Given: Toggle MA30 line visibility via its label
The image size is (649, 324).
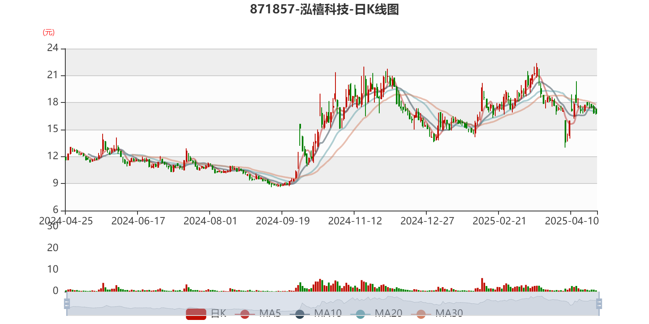Looking at the screenshot, I should tap(449, 313).
